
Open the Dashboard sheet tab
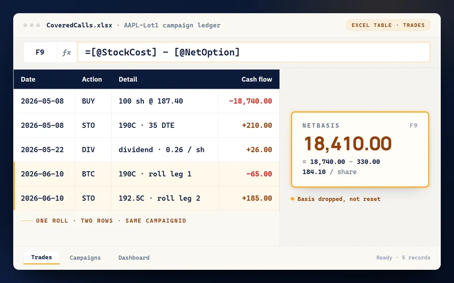[134, 258]
